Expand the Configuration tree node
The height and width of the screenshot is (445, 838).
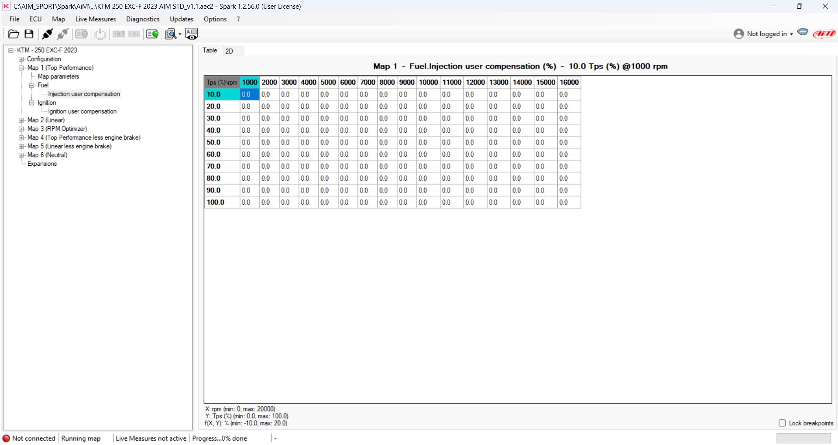(21, 59)
